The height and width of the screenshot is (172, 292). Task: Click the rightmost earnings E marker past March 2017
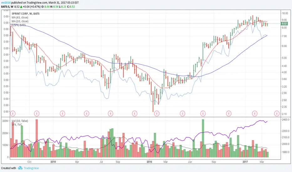click(x=277, y=113)
